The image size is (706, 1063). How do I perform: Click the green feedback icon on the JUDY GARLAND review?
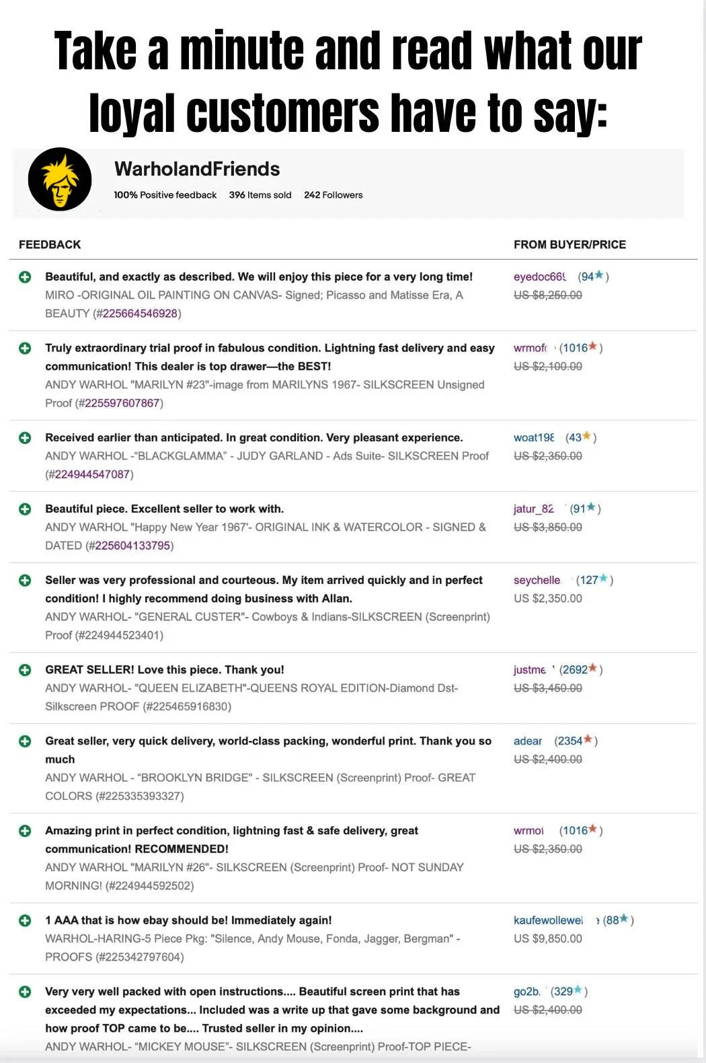tap(26, 437)
